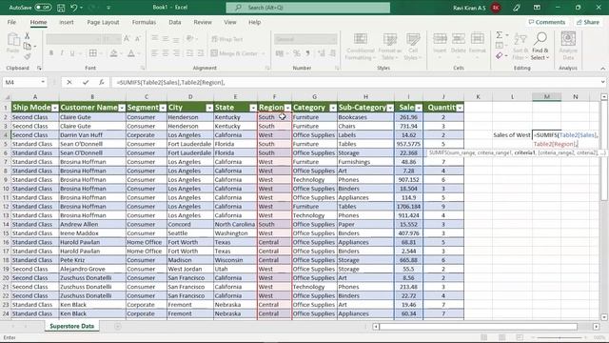Collapse the ribbon with chevron
The image size is (609, 343).
(x=602, y=69)
